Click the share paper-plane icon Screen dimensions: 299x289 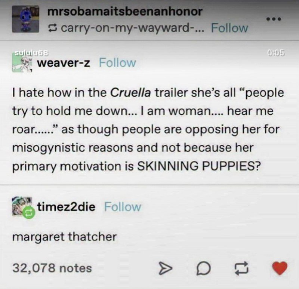(165, 268)
